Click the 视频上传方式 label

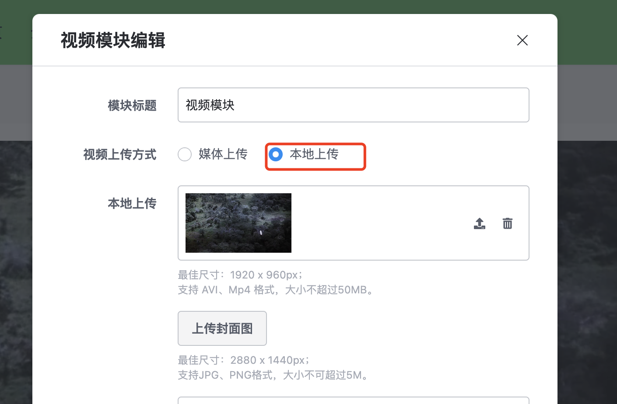(x=120, y=154)
